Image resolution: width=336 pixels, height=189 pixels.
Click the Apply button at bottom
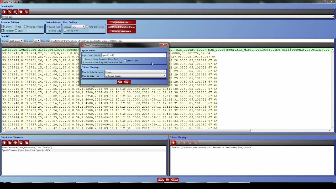(x=161, y=180)
